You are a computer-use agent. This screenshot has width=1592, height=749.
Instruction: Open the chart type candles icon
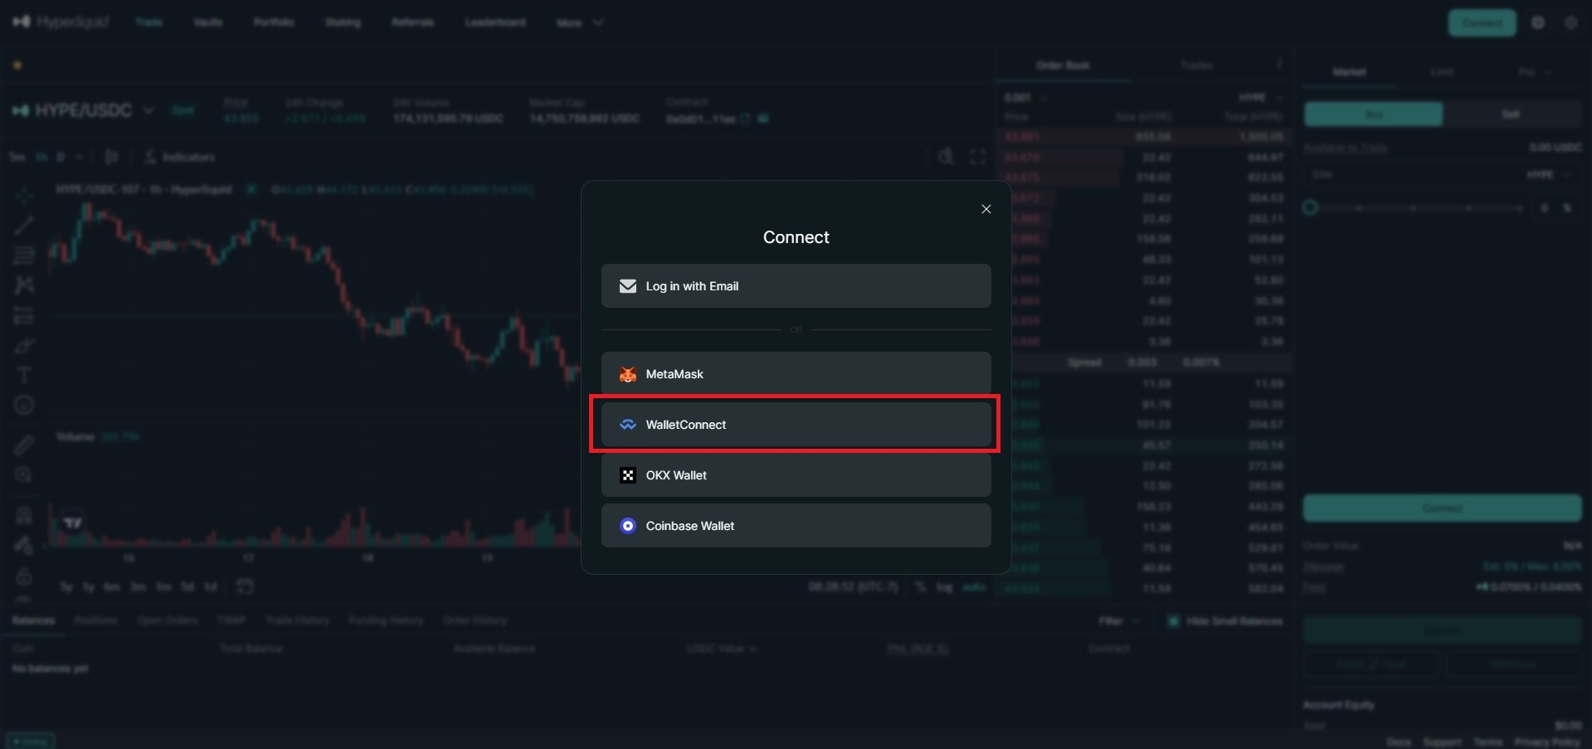(111, 157)
